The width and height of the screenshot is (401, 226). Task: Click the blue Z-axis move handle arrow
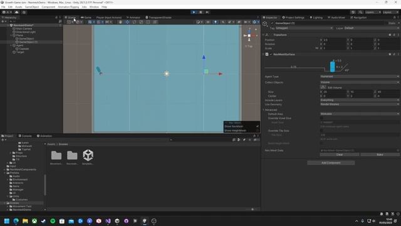[x=204, y=57]
